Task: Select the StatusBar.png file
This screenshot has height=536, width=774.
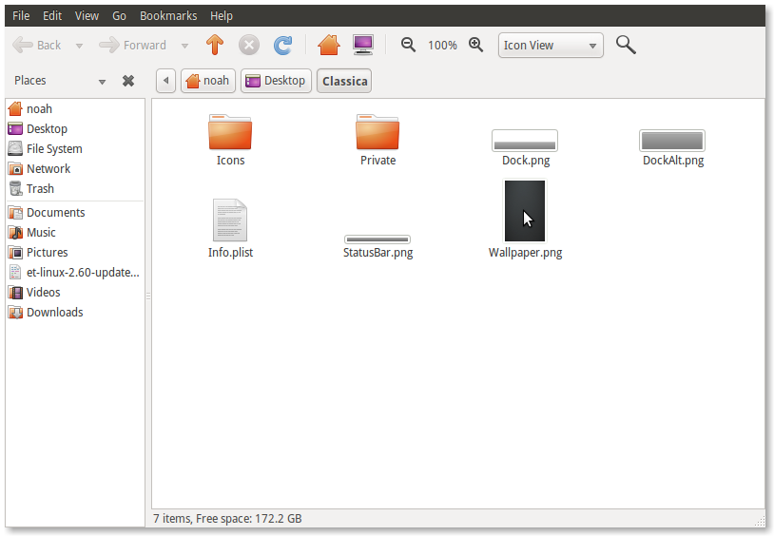Action: (377, 247)
